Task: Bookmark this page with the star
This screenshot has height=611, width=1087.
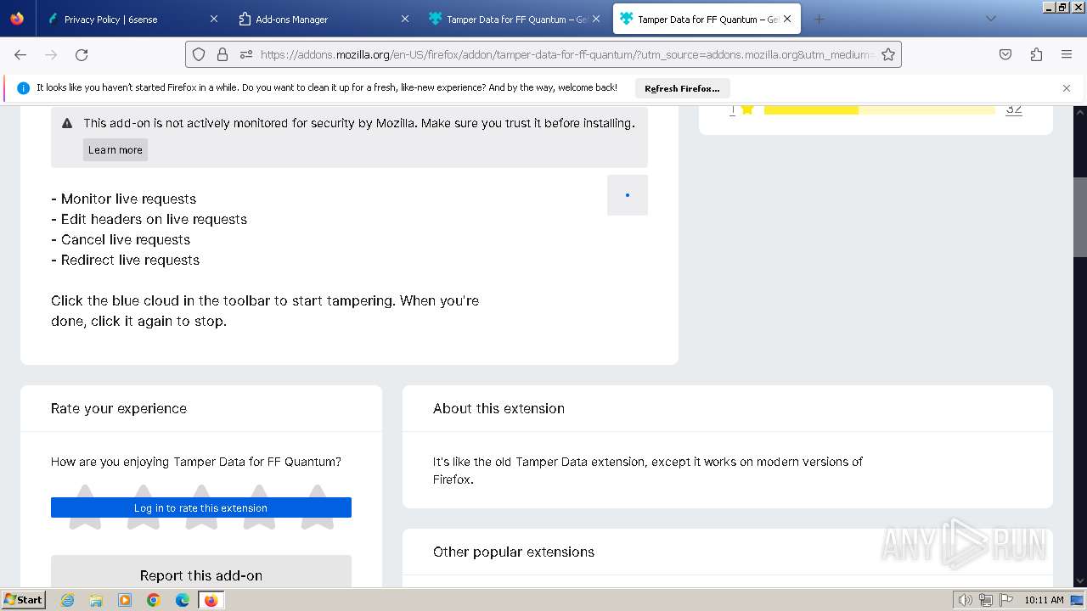Action: (888, 54)
